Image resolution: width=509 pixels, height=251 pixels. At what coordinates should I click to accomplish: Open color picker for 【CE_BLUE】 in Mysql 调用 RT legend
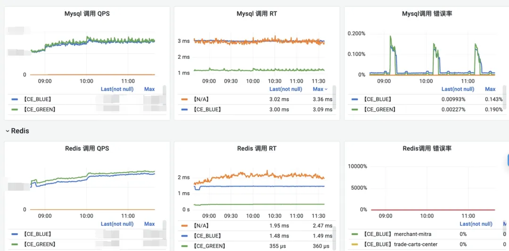click(x=185, y=110)
